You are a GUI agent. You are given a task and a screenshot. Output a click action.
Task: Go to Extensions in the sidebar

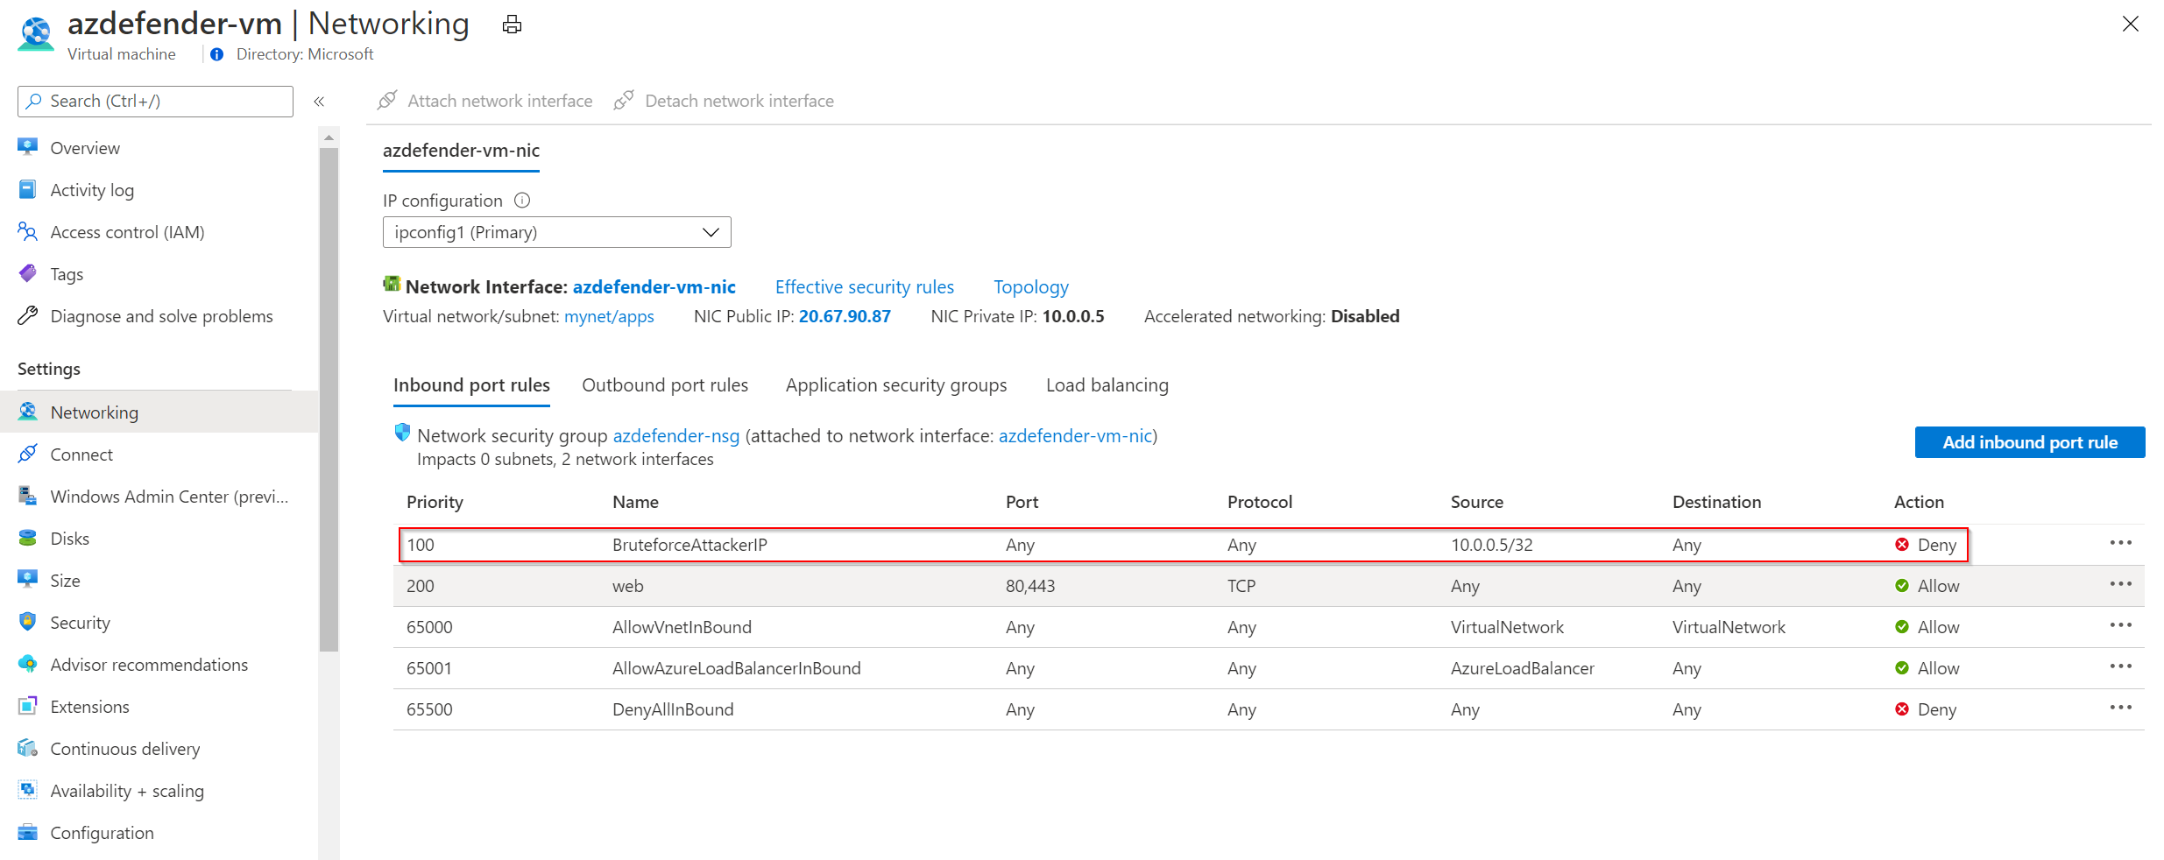[x=89, y=707]
